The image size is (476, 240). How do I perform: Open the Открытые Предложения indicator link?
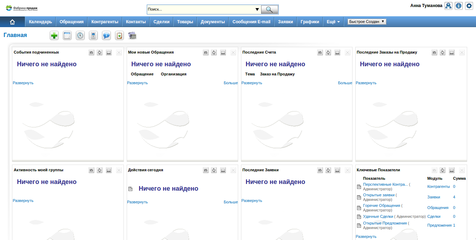click(x=385, y=223)
